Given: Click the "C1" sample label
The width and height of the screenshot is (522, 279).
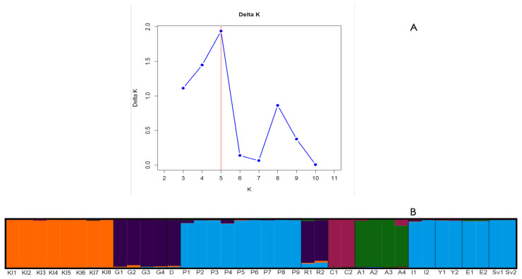Looking at the screenshot, I should coord(334,273).
